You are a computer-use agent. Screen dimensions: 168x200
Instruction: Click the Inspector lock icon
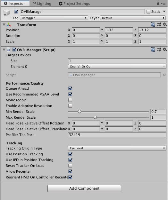[x=158, y=4]
